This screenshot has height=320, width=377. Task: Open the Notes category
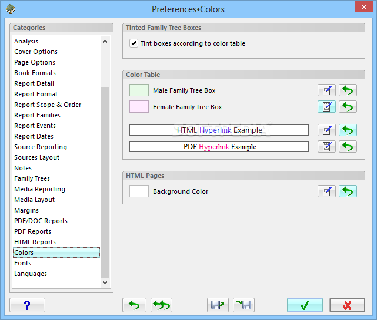click(56, 168)
